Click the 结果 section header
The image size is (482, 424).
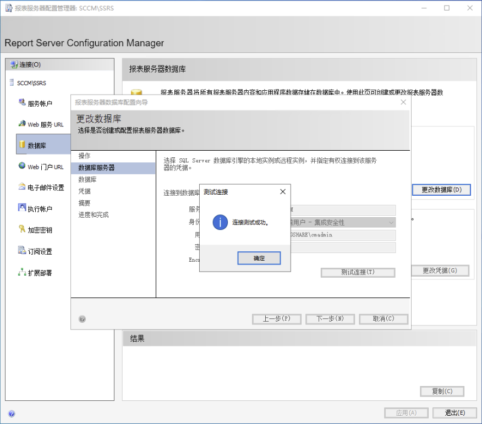point(137,339)
